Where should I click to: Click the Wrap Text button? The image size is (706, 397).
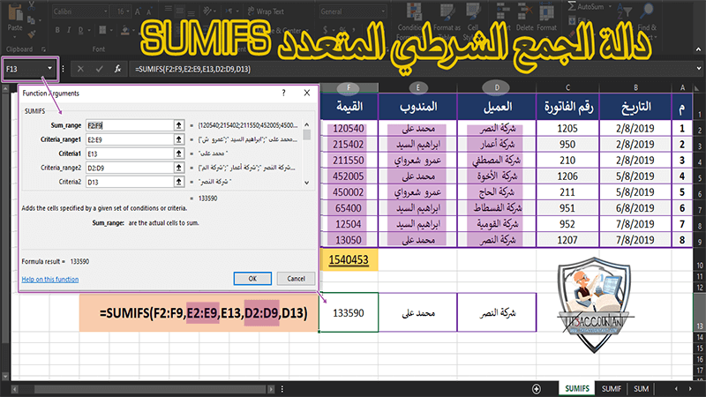coord(266,11)
